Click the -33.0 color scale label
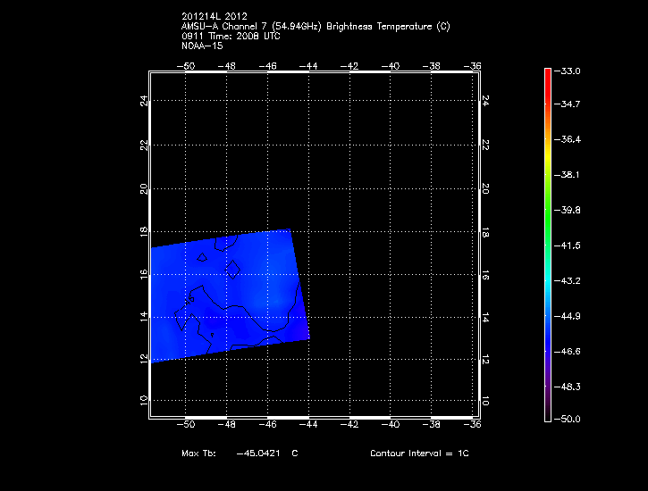Screen dimensions: 648x491 (569, 71)
